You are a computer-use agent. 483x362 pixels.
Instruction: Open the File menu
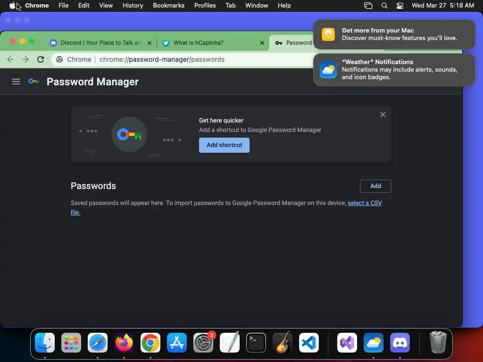tap(64, 5)
